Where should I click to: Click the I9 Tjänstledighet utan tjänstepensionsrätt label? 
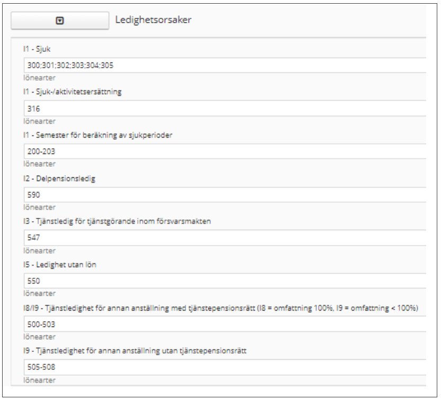point(135,351)
